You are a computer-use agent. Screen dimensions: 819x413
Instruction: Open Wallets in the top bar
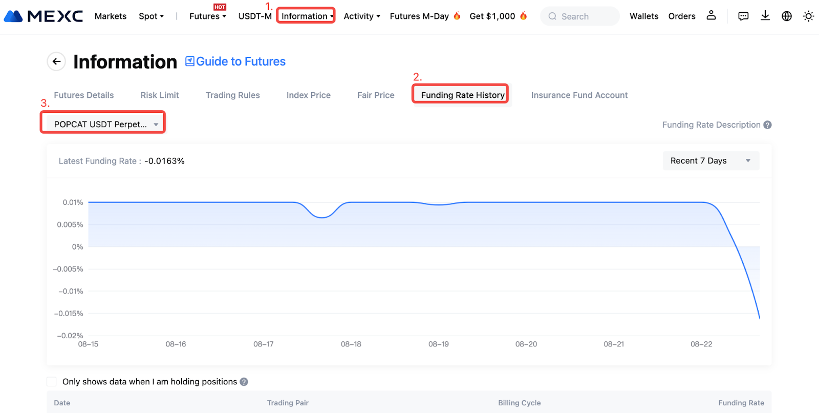[x=644, y=16]
